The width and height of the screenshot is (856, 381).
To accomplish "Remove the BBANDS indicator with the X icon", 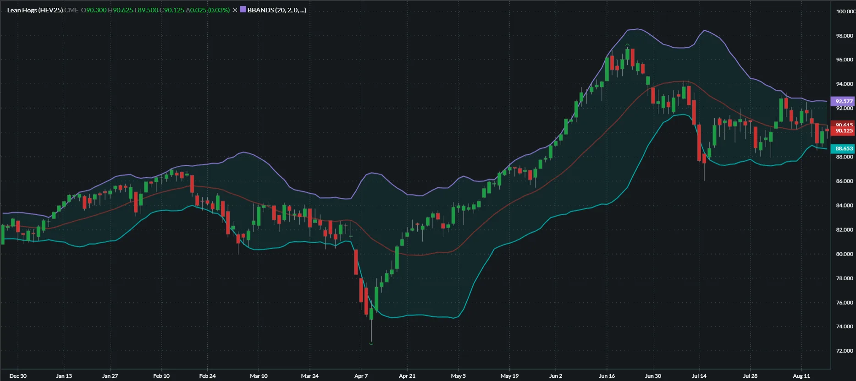I will (x=235, y=10).
